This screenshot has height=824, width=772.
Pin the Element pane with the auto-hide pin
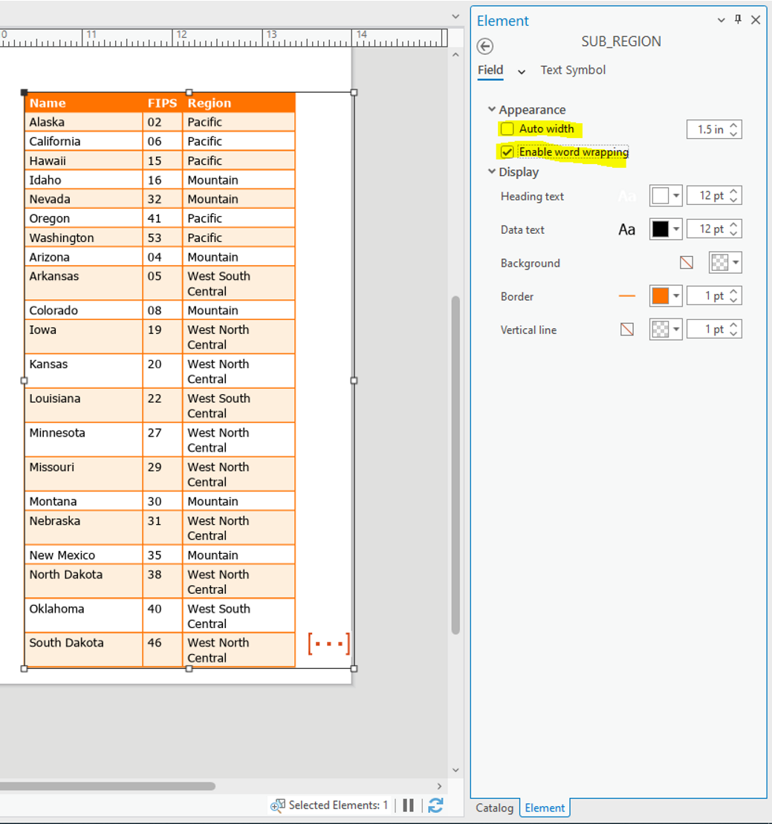point(737,19)
